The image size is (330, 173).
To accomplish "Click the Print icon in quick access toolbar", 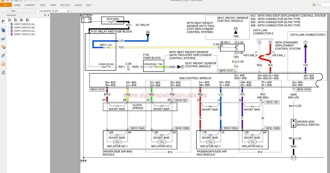I will click(17, 1).
